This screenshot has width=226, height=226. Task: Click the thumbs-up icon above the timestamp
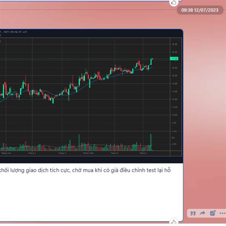[x=174, y=2]
